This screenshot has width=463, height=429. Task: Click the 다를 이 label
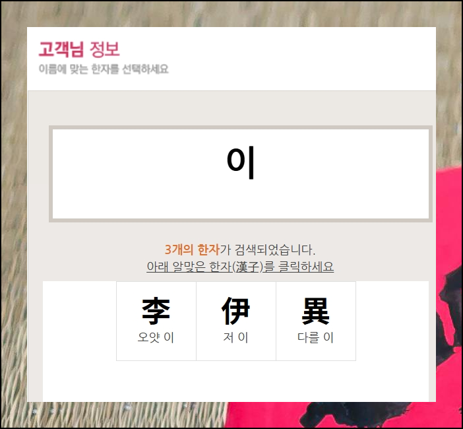[315, 337]
